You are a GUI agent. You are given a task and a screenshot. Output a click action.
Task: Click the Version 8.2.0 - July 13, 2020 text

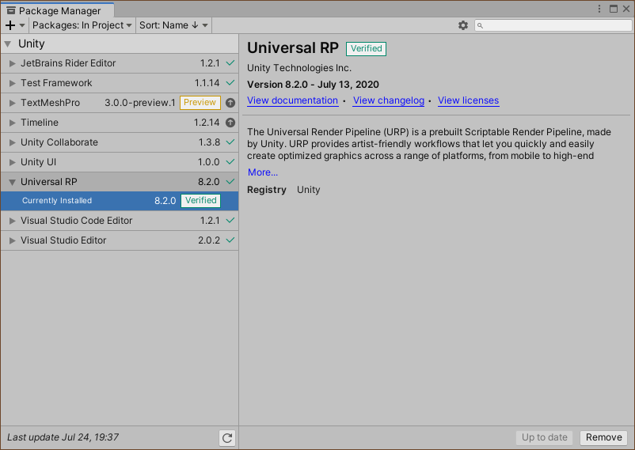tap(313, 85)
